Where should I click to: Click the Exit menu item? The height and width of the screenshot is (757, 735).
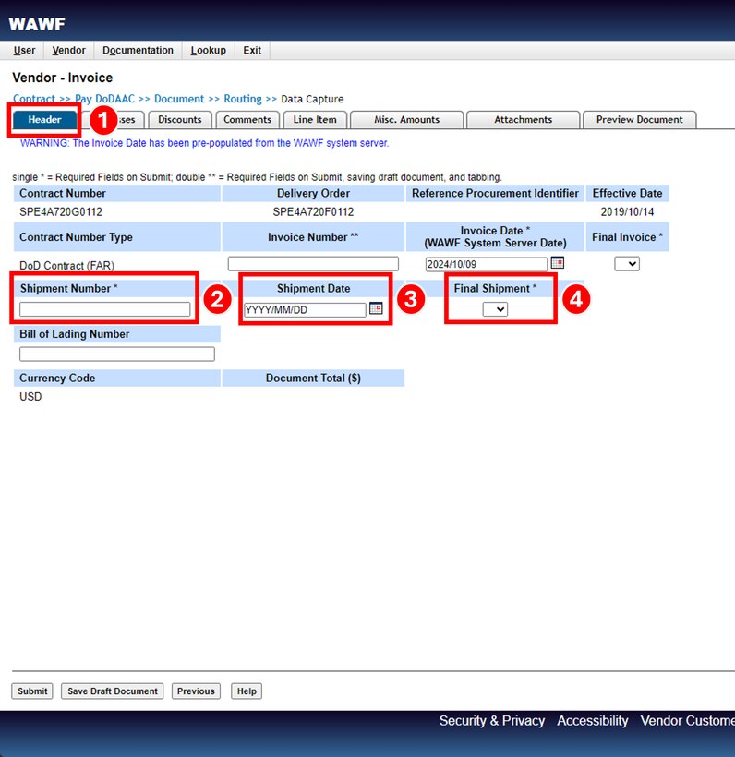click(252, 51)
